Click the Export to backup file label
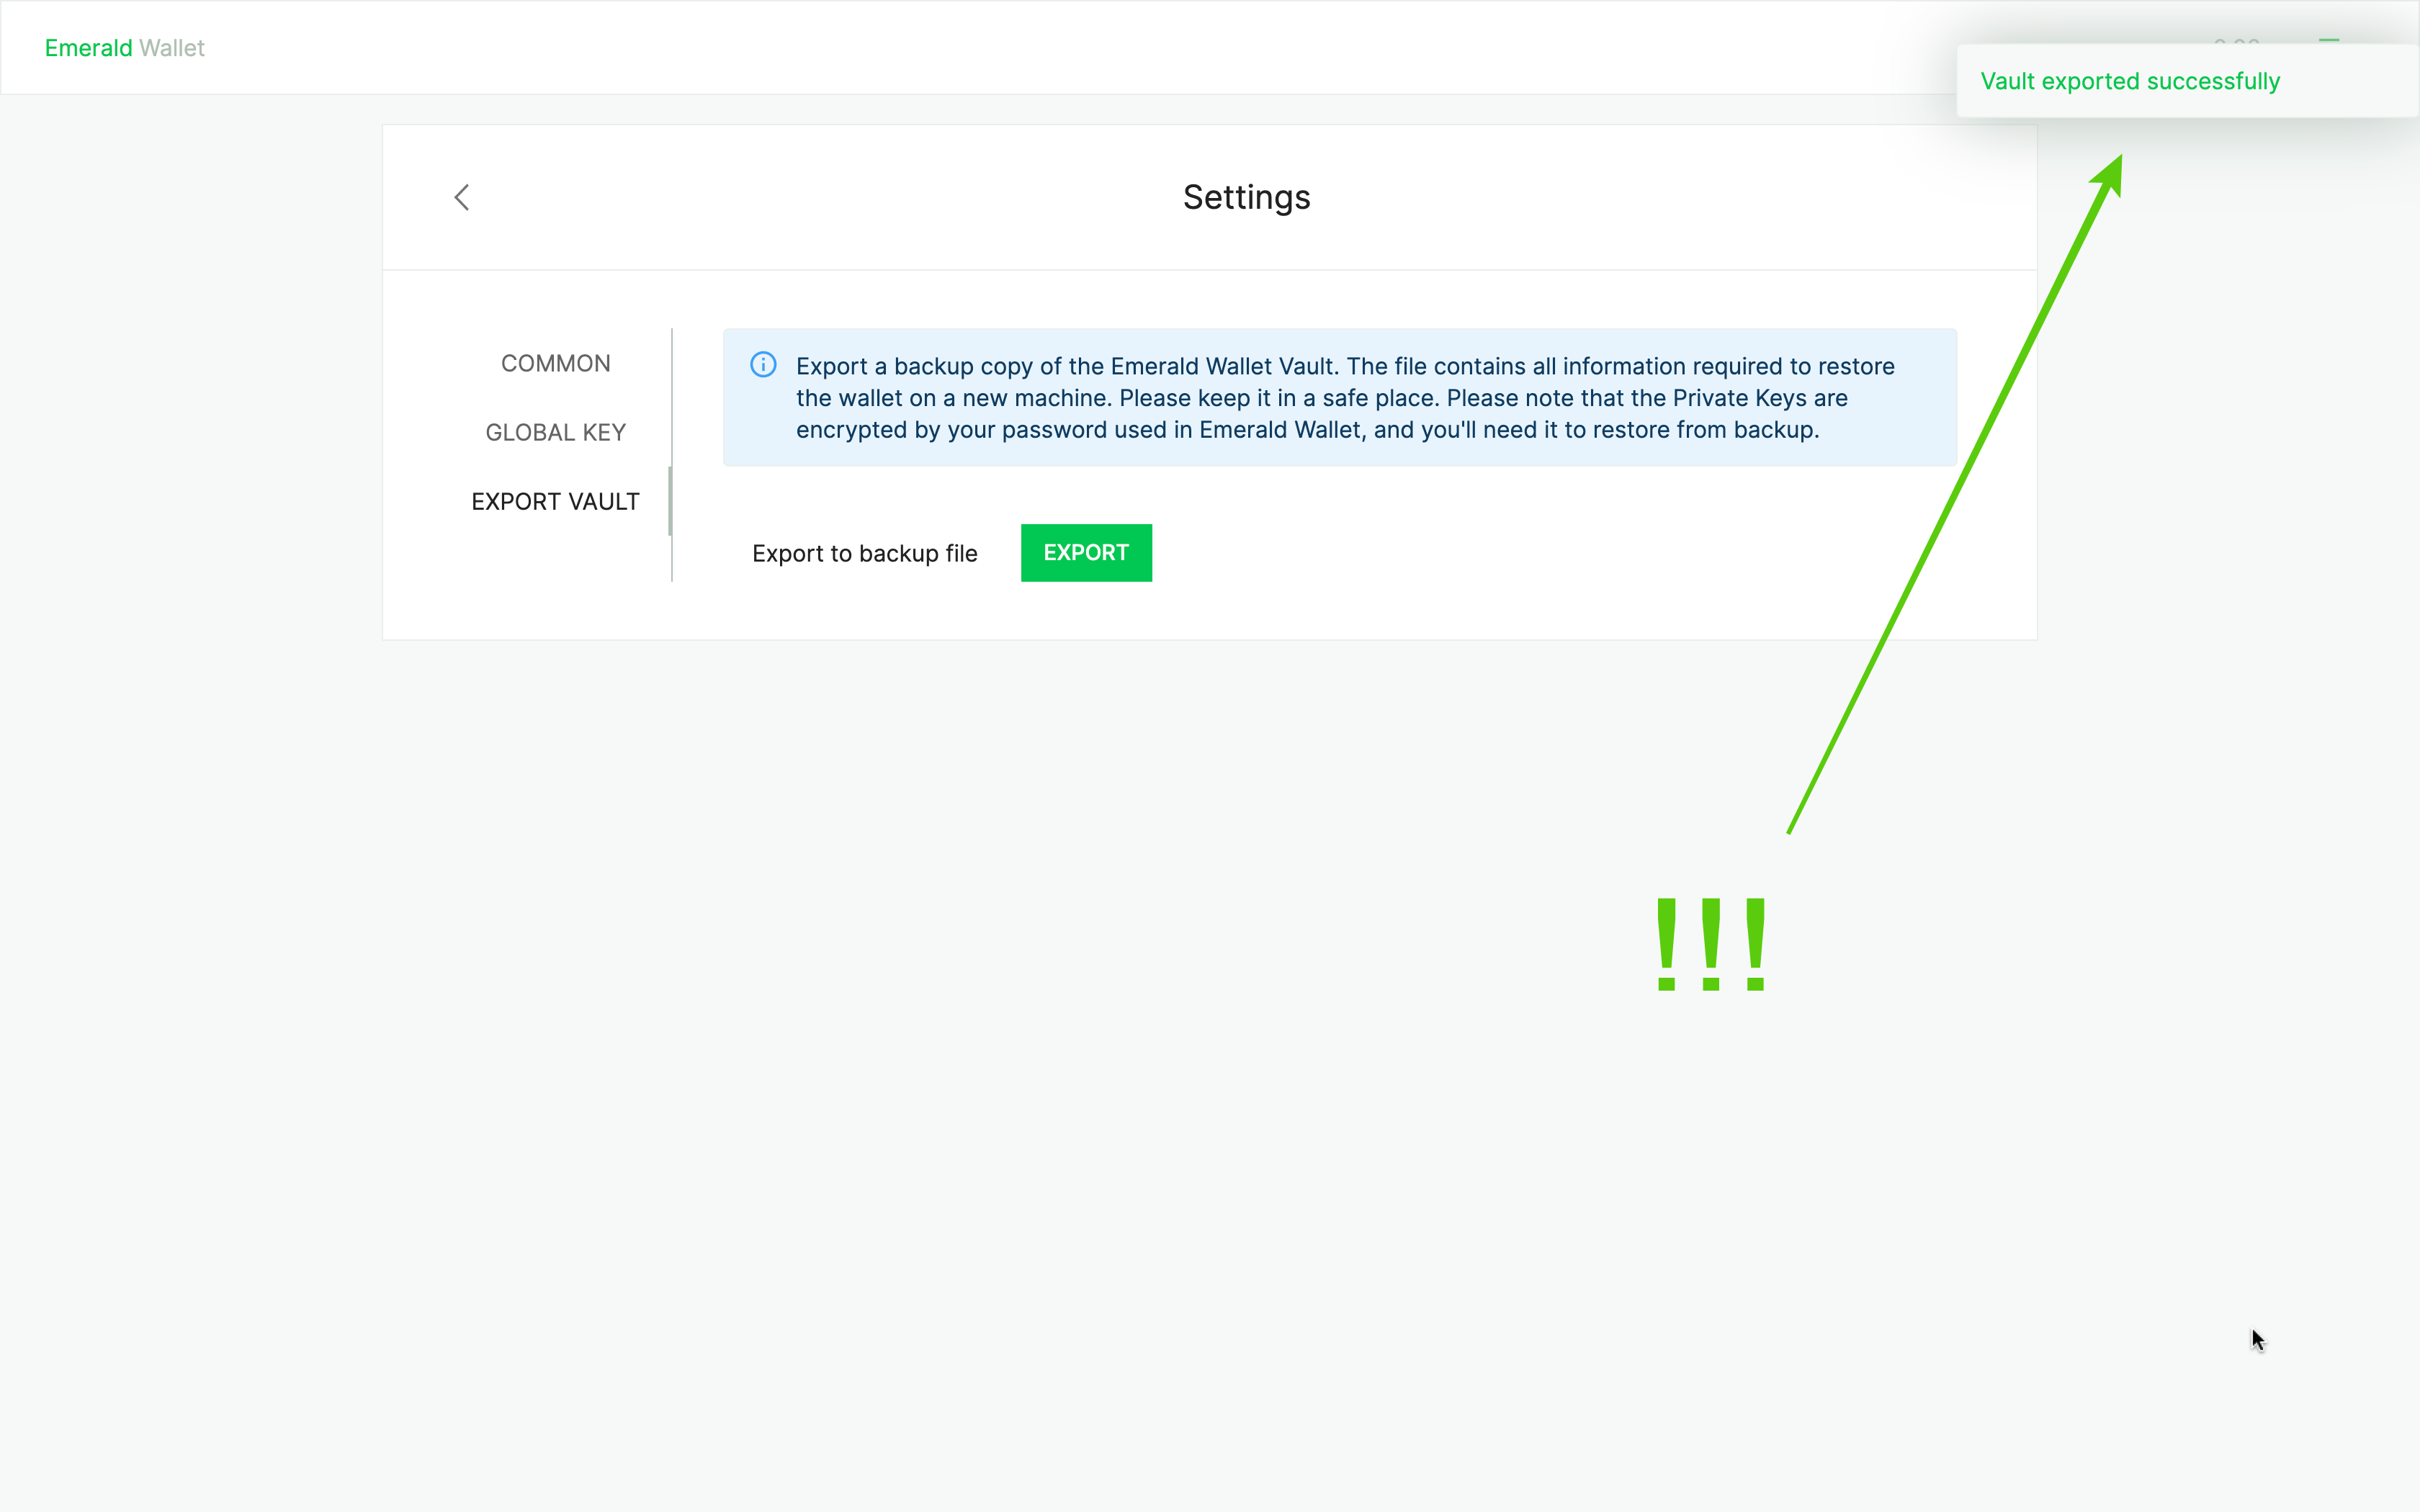Screen dimensions: 2420x1512 pyautogui.click(x=864, y=553)
